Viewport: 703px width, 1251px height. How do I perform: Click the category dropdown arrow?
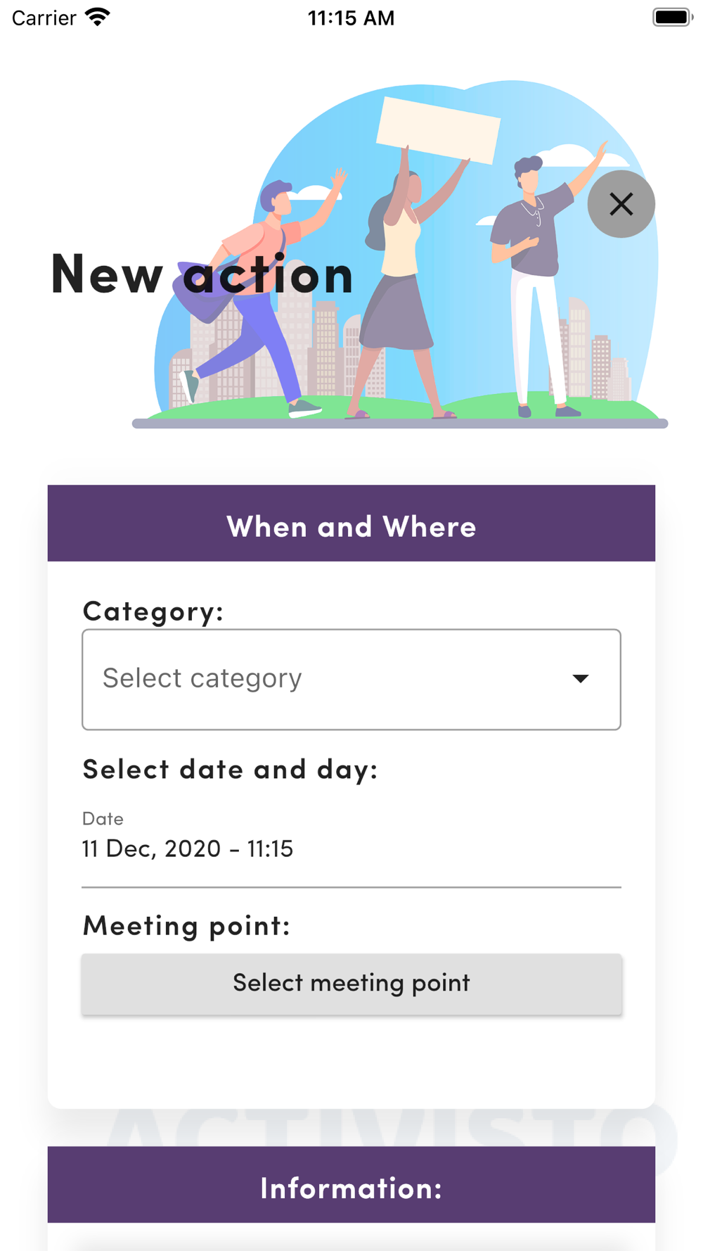(x=580, y=679)
